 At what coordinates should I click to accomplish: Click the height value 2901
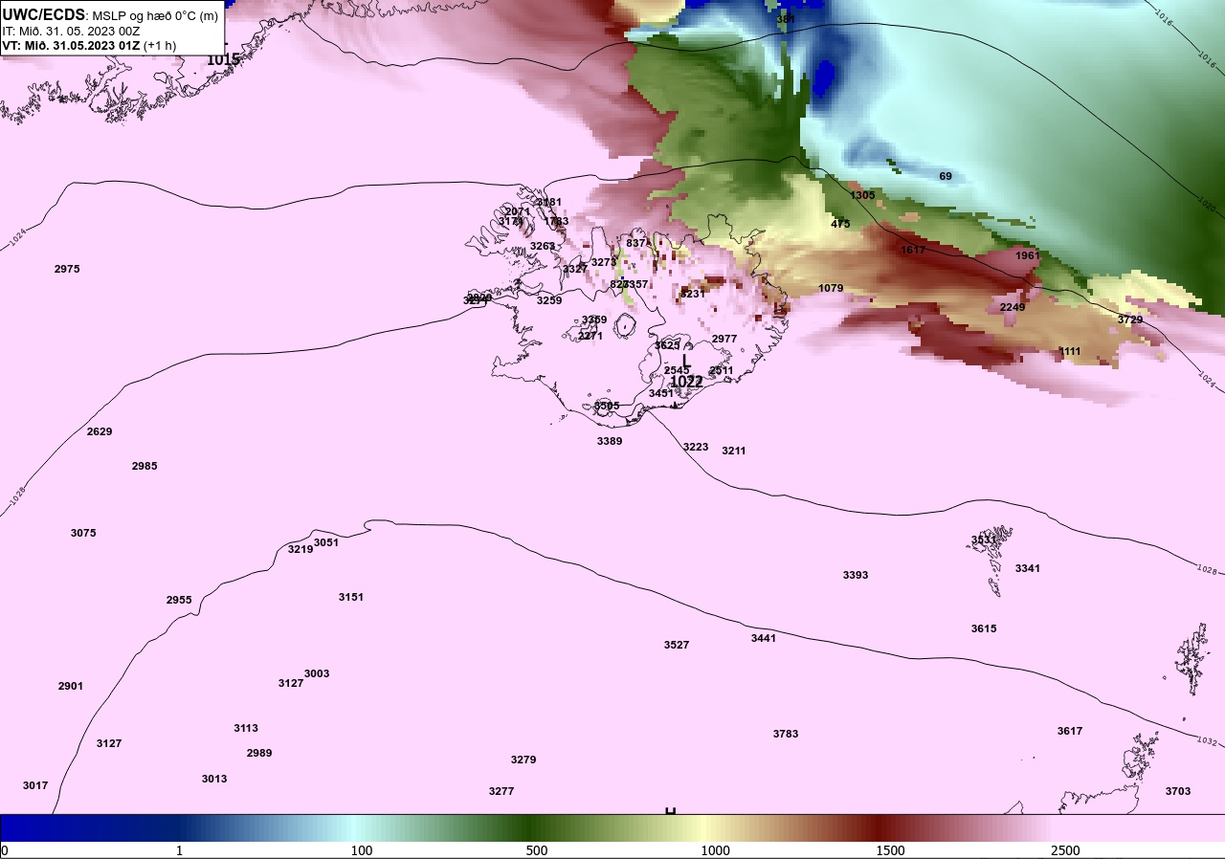coord(71,686)
